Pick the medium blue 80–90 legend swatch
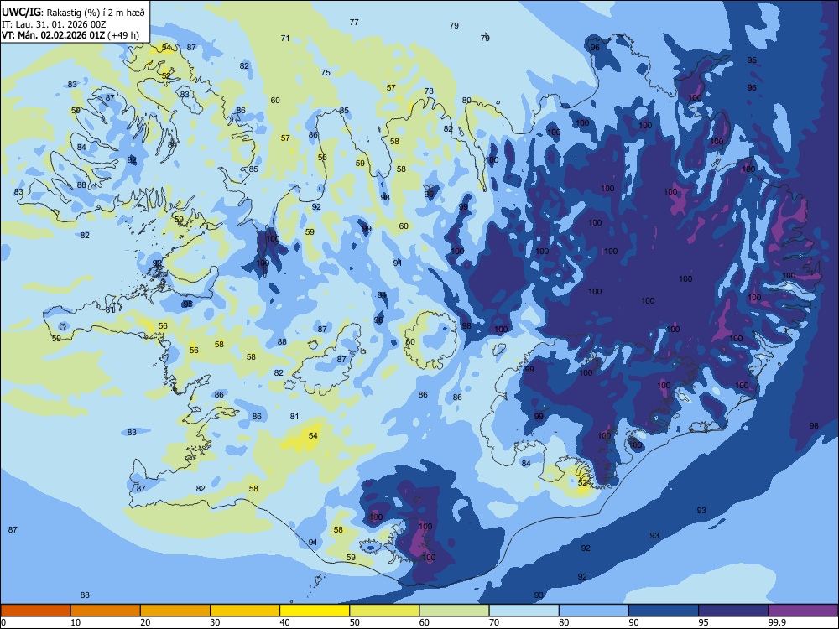Screen dimensions: 839x629 tap(594, 611)
